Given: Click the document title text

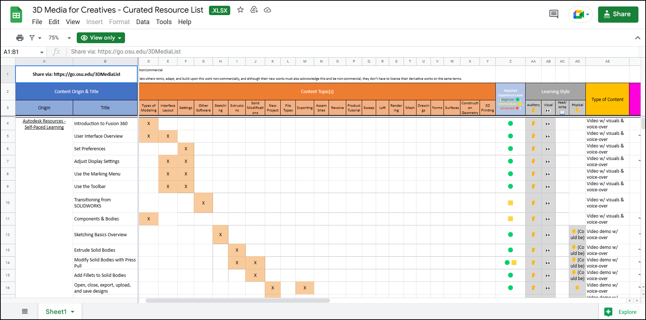Looking at the screenshot, I should pos(118,10).
